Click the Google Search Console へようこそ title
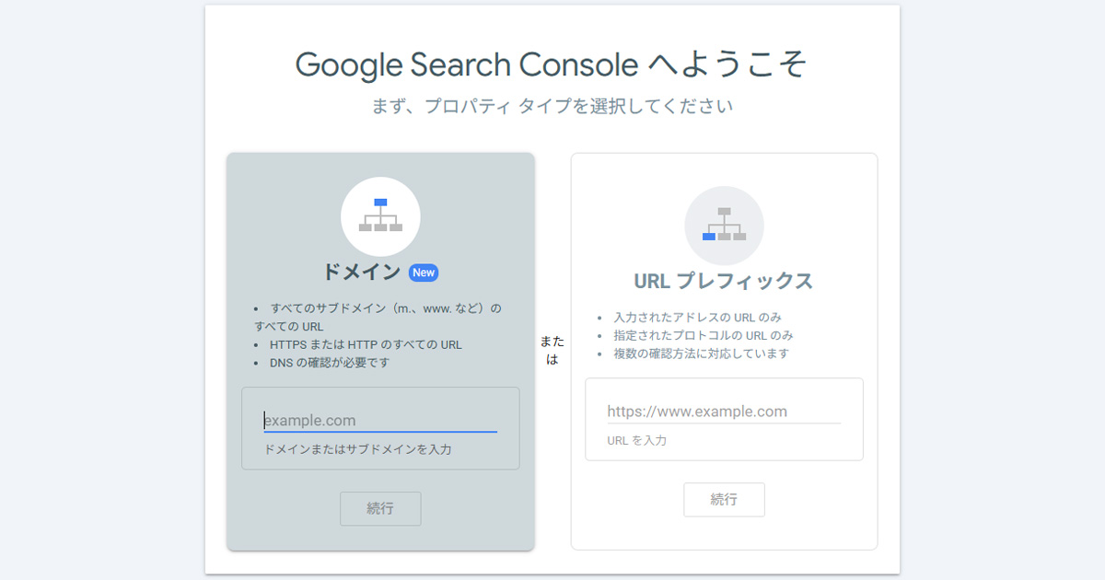 pos(552,64)
